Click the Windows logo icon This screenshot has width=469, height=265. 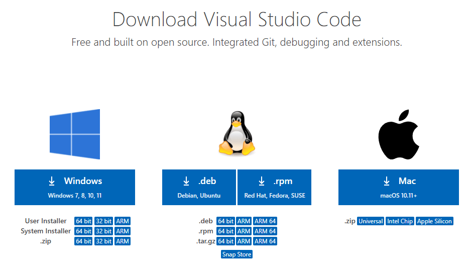click(x=75, y=134)
